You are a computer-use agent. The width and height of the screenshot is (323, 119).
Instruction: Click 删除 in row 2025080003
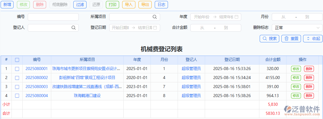pyautogui.click(x=309, y=87)
